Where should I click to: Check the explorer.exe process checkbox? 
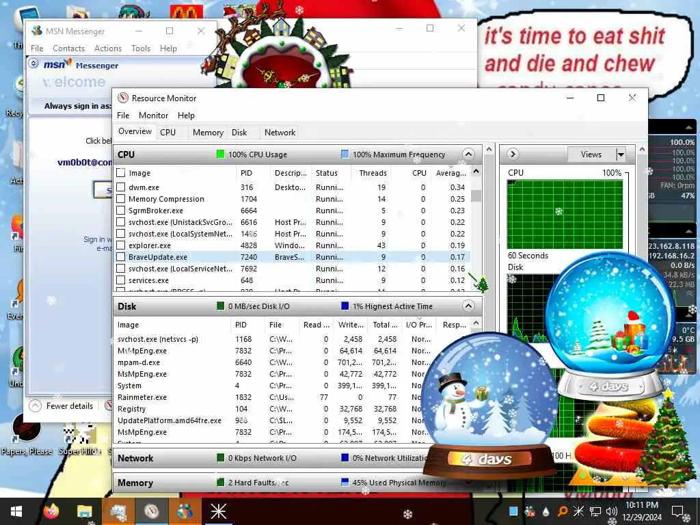point(120,245)
